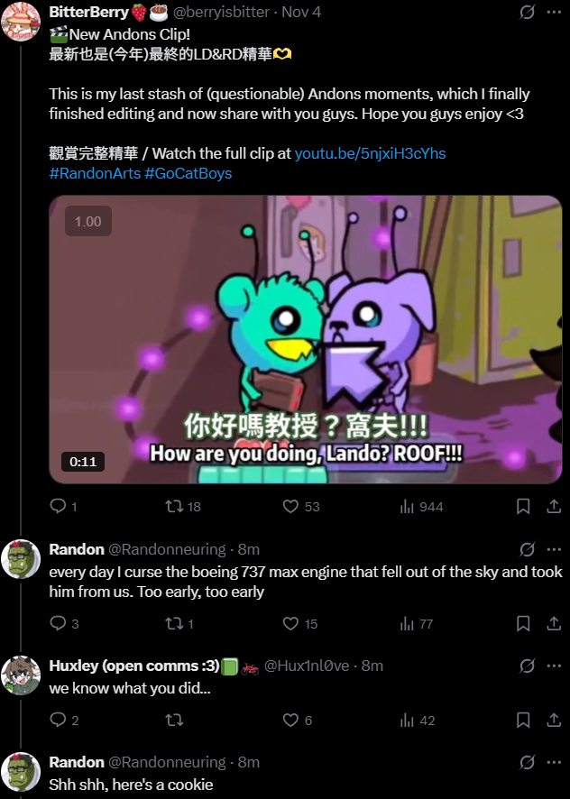The height and width of the screenshot is (799, 570).
Task: Change the 1.00 playback speed badge
Action: [x=88, y=221]
